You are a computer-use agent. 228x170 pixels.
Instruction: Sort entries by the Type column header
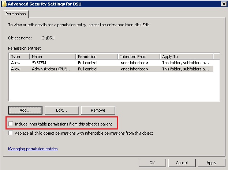[x=19, y=57]
